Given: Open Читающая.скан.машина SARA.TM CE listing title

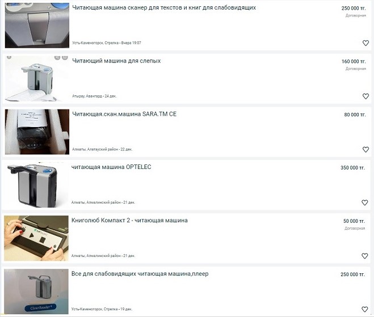Looking at the screenshot, I should click(124, 114).
